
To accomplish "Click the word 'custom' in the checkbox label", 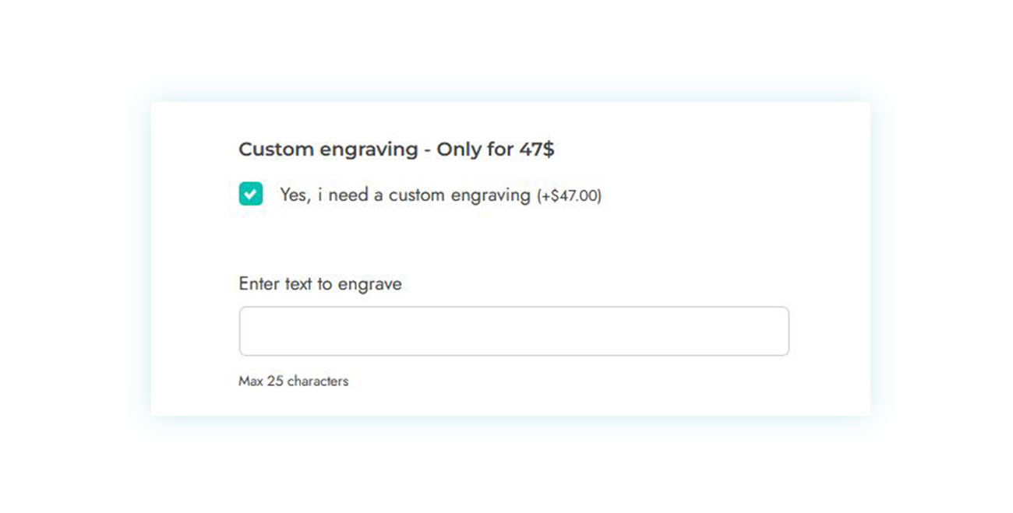I will pyautogui.click(x=418, y=195).
